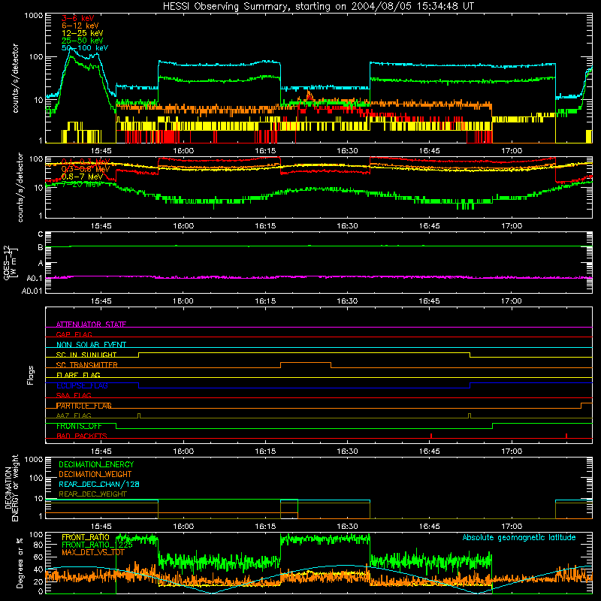The height and width of the screenshot is (601, 601).
Task: Select the AAZ_FLAG label
Action: click(74, 416)
